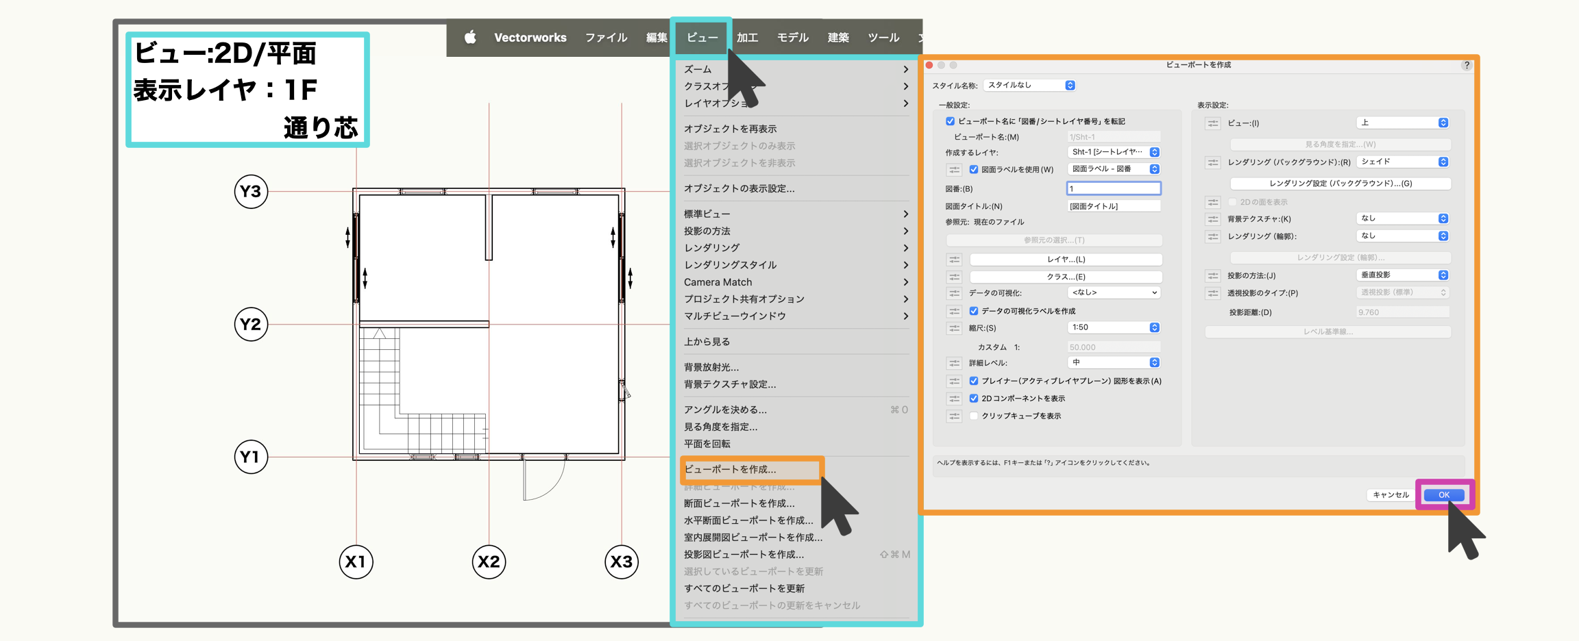Open the 縮尺 1:50 scale dropdown
The width and height of the screenshot is (1579, 641).
(x=1113, y=328)
